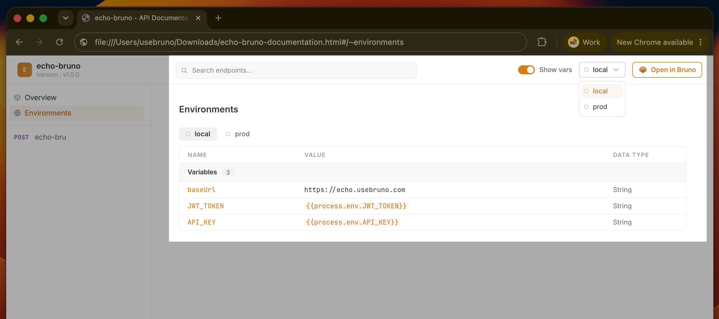Click the DATA TYPE column header

pyautogui.click(x=631, y=155)
